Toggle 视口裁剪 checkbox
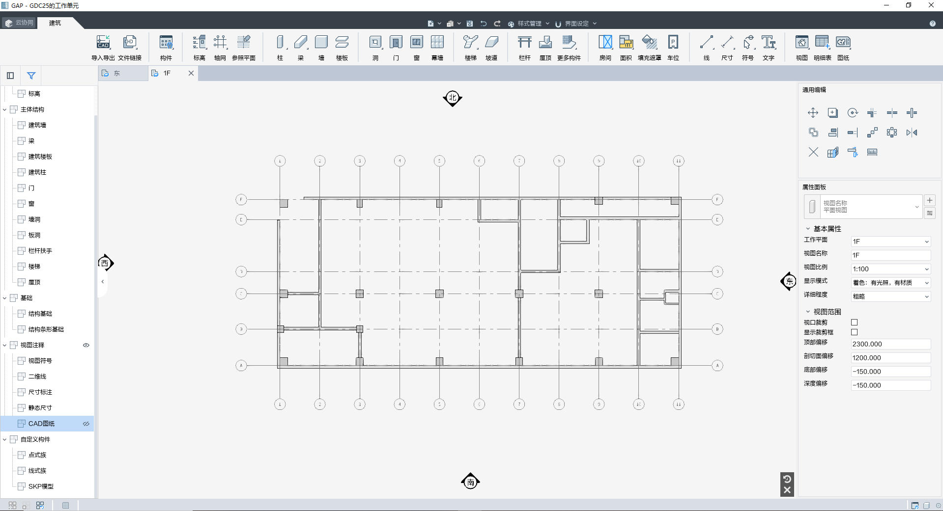Viewport: 943px width, 511px height. 854,323
